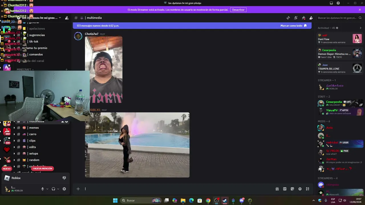Click the Chotis7w7 username

click(x=92, y=34)
